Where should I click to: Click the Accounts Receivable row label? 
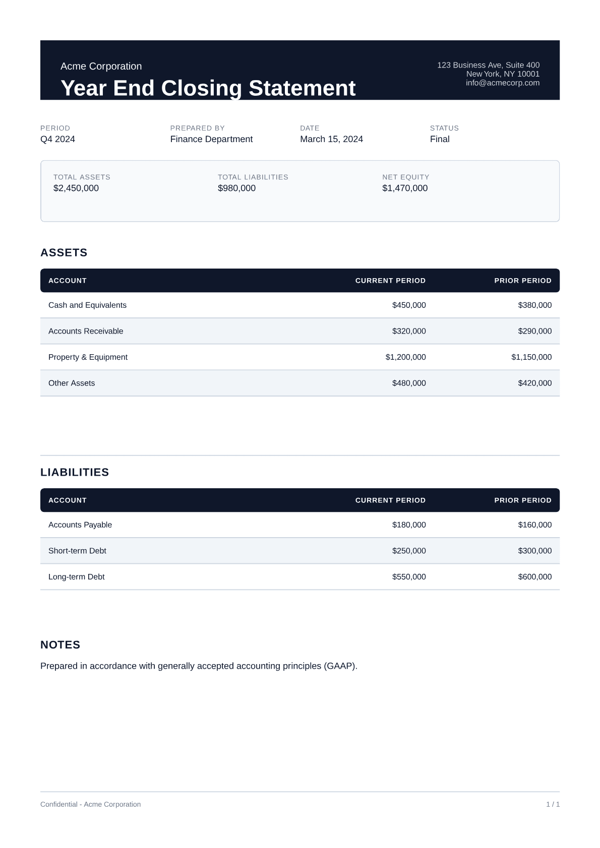(86, 331)
